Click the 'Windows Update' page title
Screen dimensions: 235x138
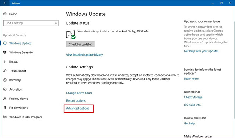(x=86, y=14)
